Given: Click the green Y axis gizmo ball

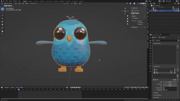Looking at the screenshot, I should [x=125, y=11].
